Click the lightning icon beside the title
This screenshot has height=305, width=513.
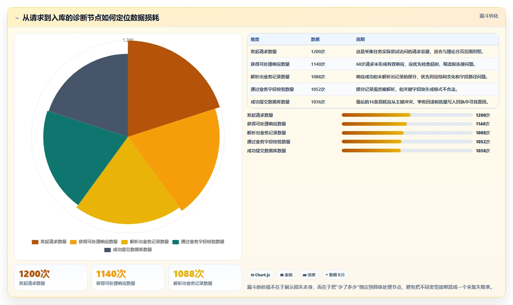point(17,18)
